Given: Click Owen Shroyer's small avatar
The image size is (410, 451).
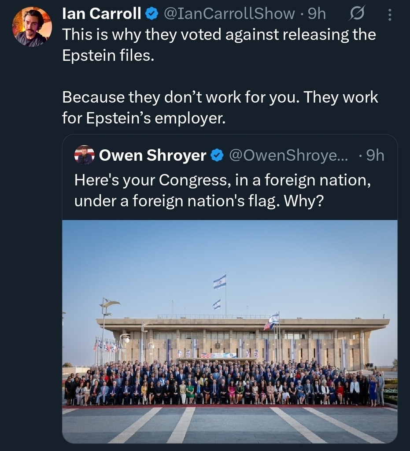Looking at the screenshot, I should [84, 155].
